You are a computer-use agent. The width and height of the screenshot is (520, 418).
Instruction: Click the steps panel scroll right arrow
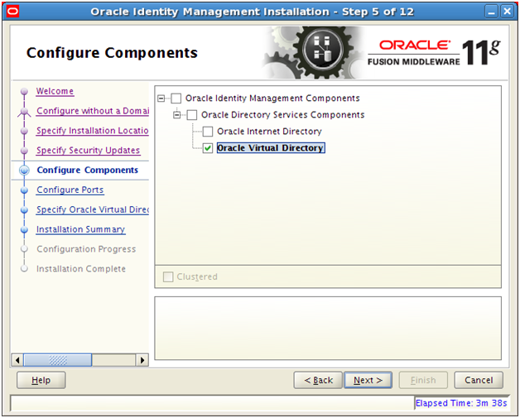click(x=142, y=360)
